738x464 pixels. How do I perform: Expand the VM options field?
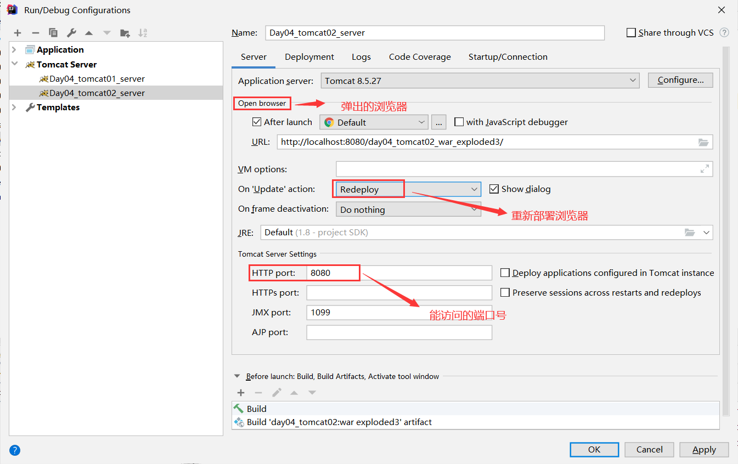coord(705,169)
